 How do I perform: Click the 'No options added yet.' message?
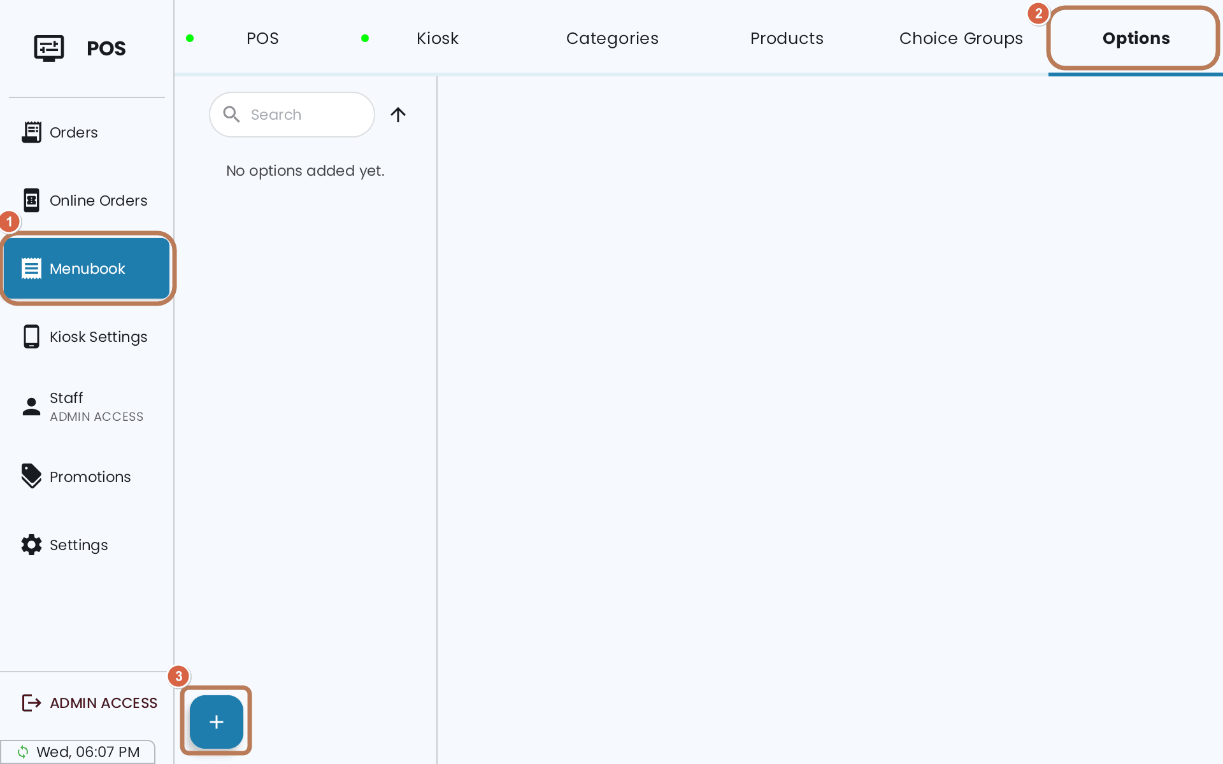pos(305,171)
